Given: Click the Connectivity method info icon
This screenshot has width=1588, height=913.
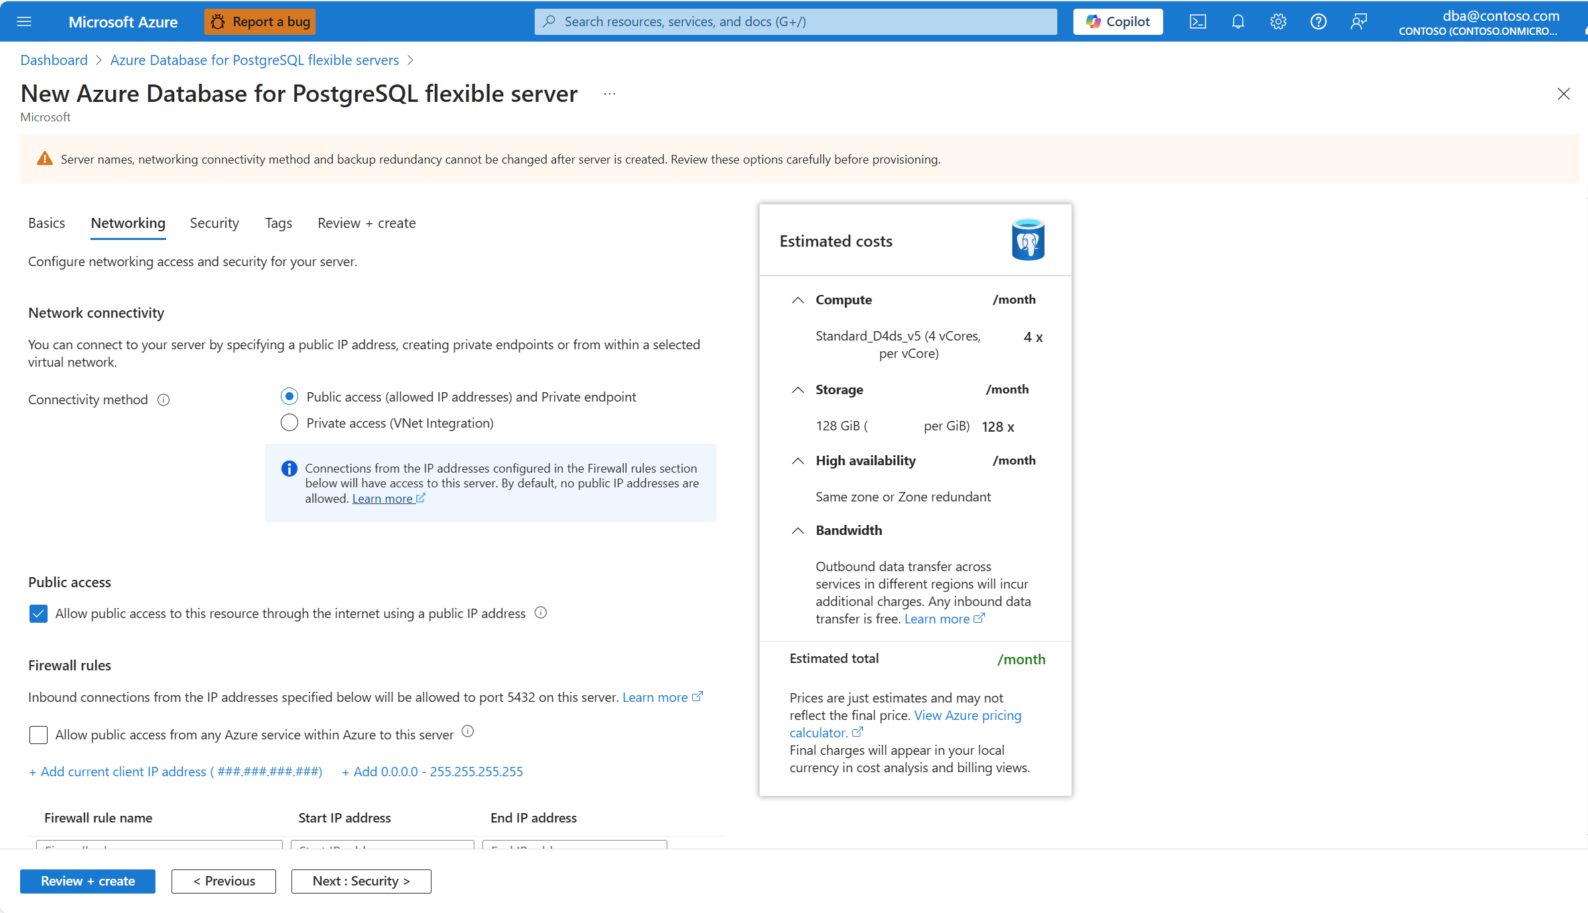Looking at the screenshot, I should tap(163, 400).
